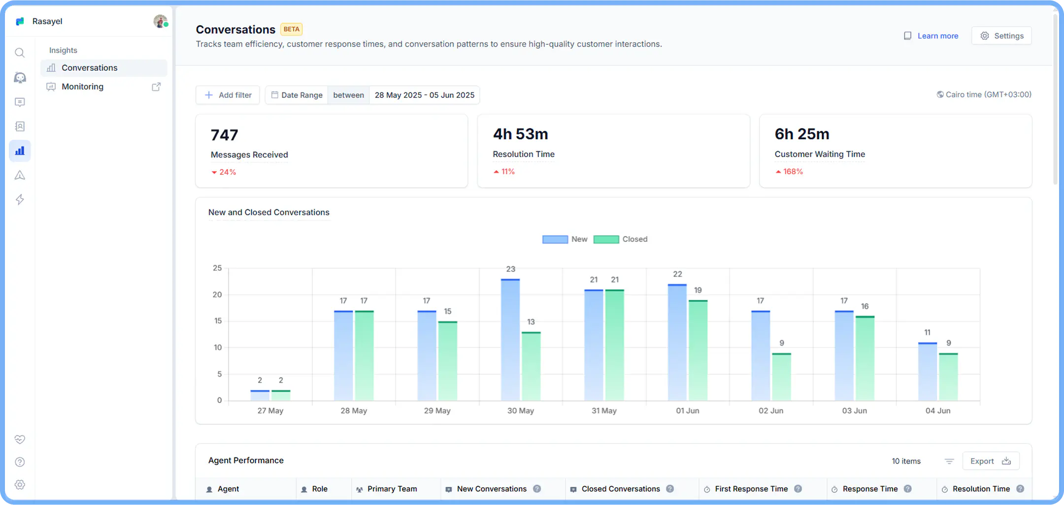This screenshot has width=1064, height=505.
Task: Open the contacts sidebar icon
Action: (x=20, y=126)
